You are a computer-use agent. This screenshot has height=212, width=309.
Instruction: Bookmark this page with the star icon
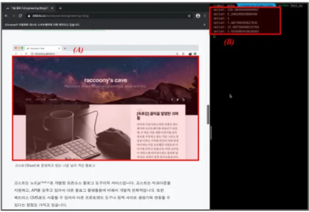(189, 16)
